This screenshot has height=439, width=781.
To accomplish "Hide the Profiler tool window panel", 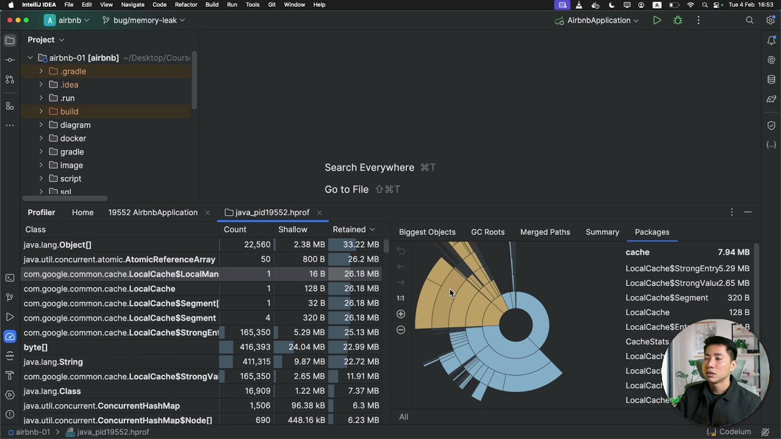I will point(747,212).
